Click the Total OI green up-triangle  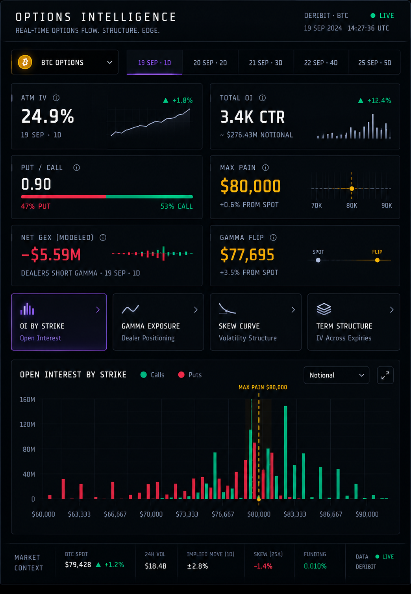[x=361, y=101]
